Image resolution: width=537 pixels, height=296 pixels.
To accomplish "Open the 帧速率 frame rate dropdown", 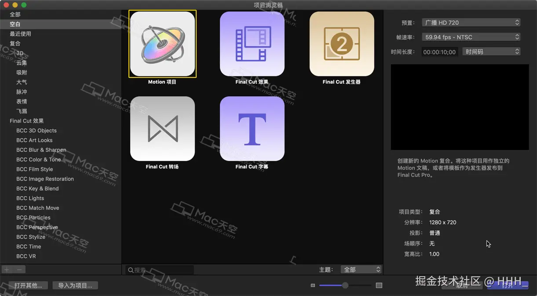I will [471, 37].
